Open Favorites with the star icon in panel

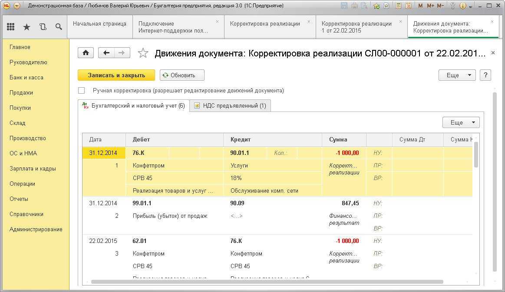(26, 27)
